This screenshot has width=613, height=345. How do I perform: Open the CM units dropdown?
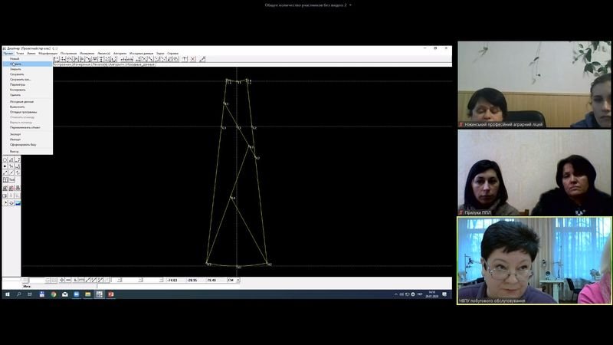tap(238, 280)
